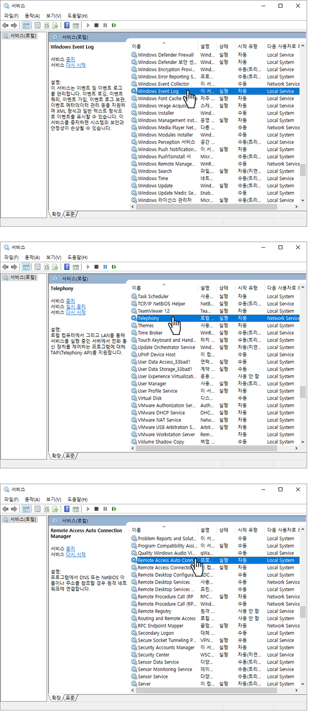Open 도움말(H) menu in the top window
This screenshot has width=327, height=716.
coord(77,16)
